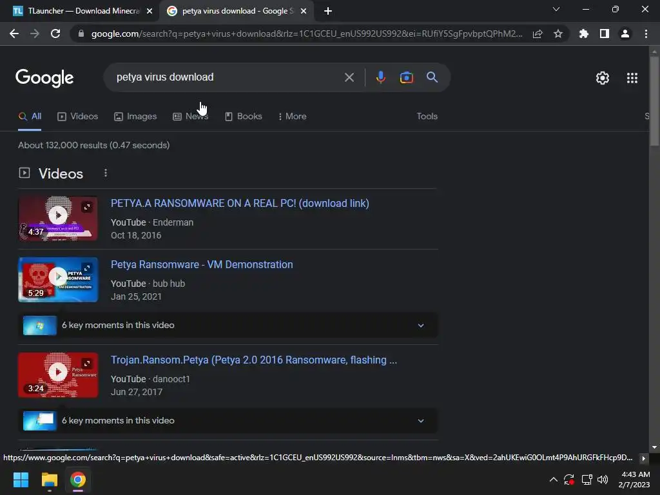Open Trojan.Ransom.Petya video result link
Viewport: 660px width, 495px height.
click(x=254, y=360)
